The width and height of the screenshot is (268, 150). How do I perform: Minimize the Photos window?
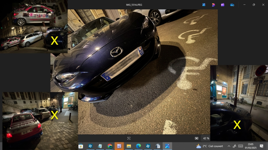(244, 5)
